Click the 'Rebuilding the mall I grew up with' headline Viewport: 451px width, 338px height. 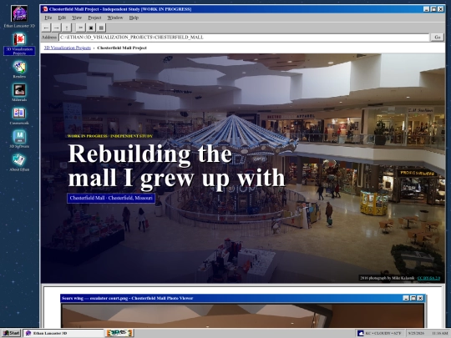pyautogui.click(x=176, y=166)
